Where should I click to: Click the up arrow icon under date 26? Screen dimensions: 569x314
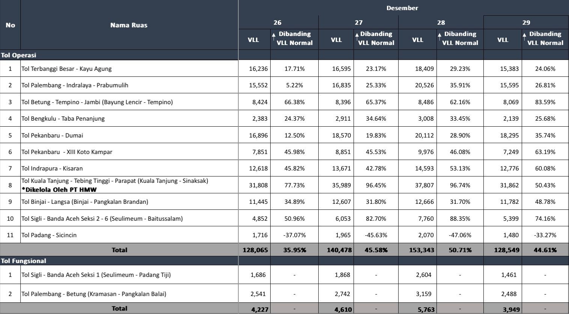(274, 36)
